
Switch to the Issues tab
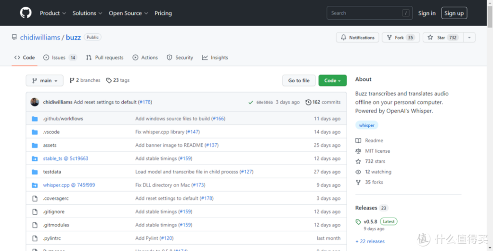(x=60, y=57)
